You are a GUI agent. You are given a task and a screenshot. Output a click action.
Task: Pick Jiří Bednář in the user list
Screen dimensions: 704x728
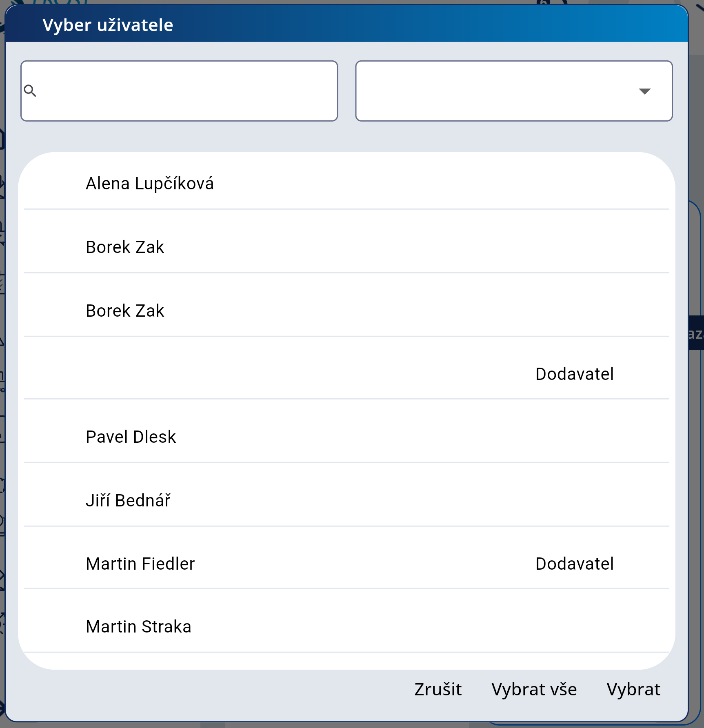pos(128,501)
